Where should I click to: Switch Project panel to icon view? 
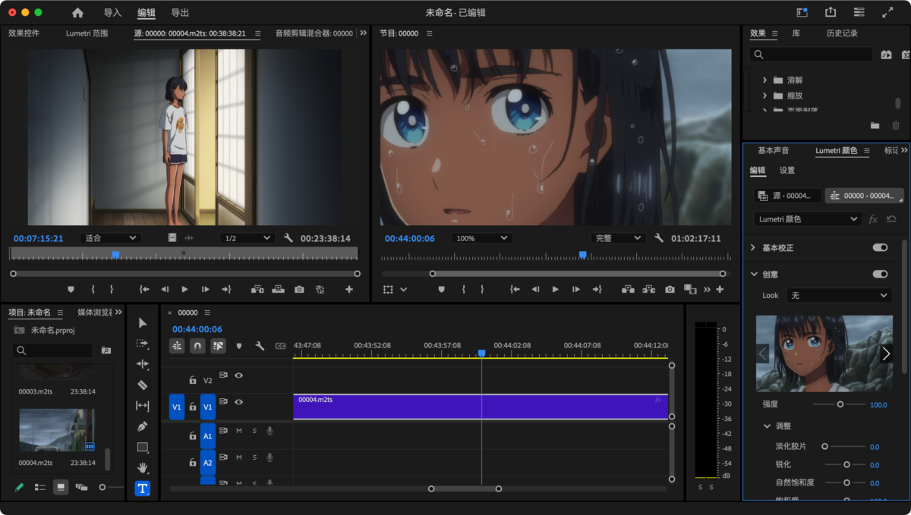click(60, 487)
